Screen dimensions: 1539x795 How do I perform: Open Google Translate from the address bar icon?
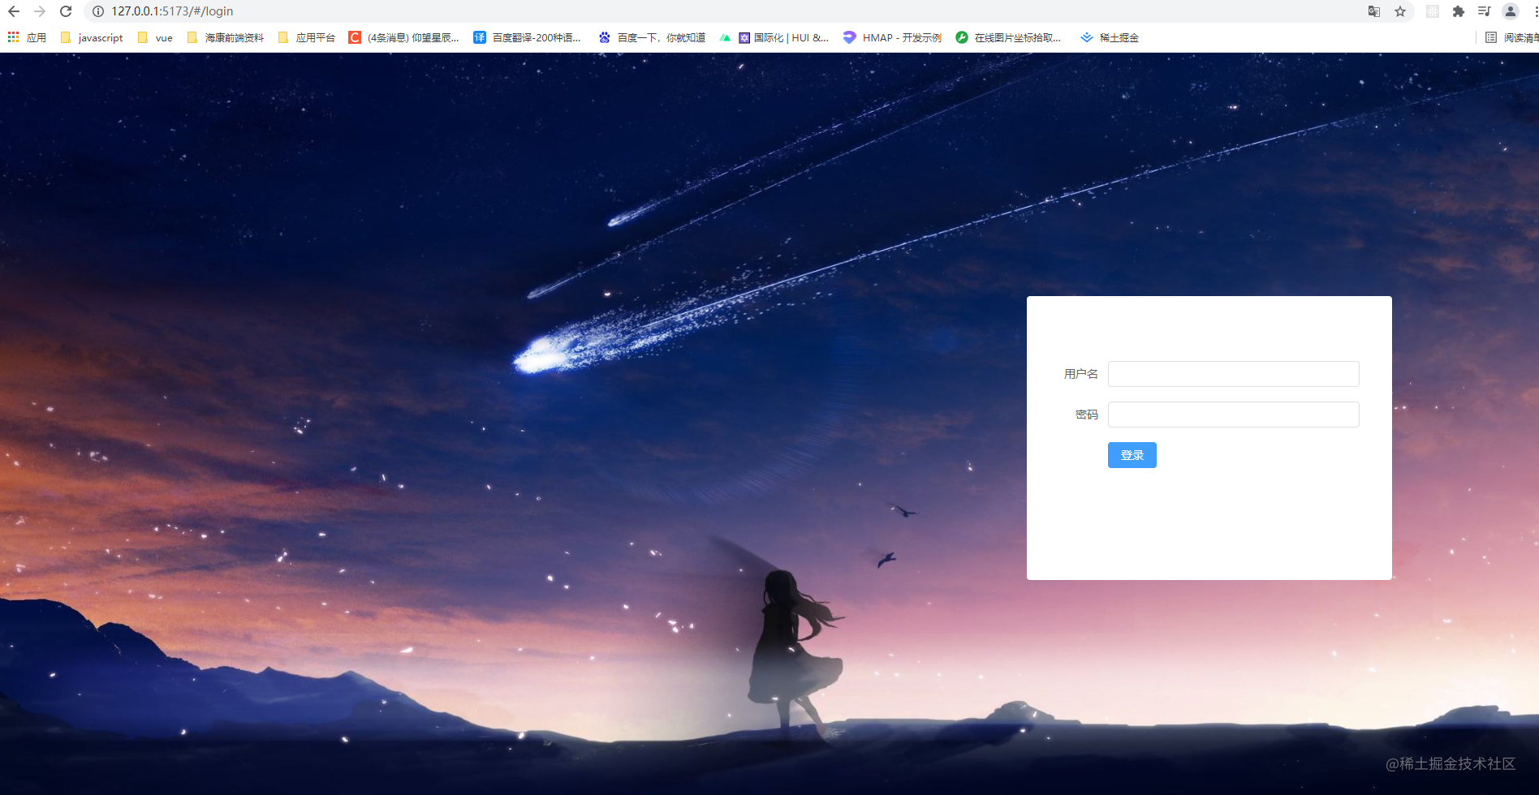(x=1373, y=11)
